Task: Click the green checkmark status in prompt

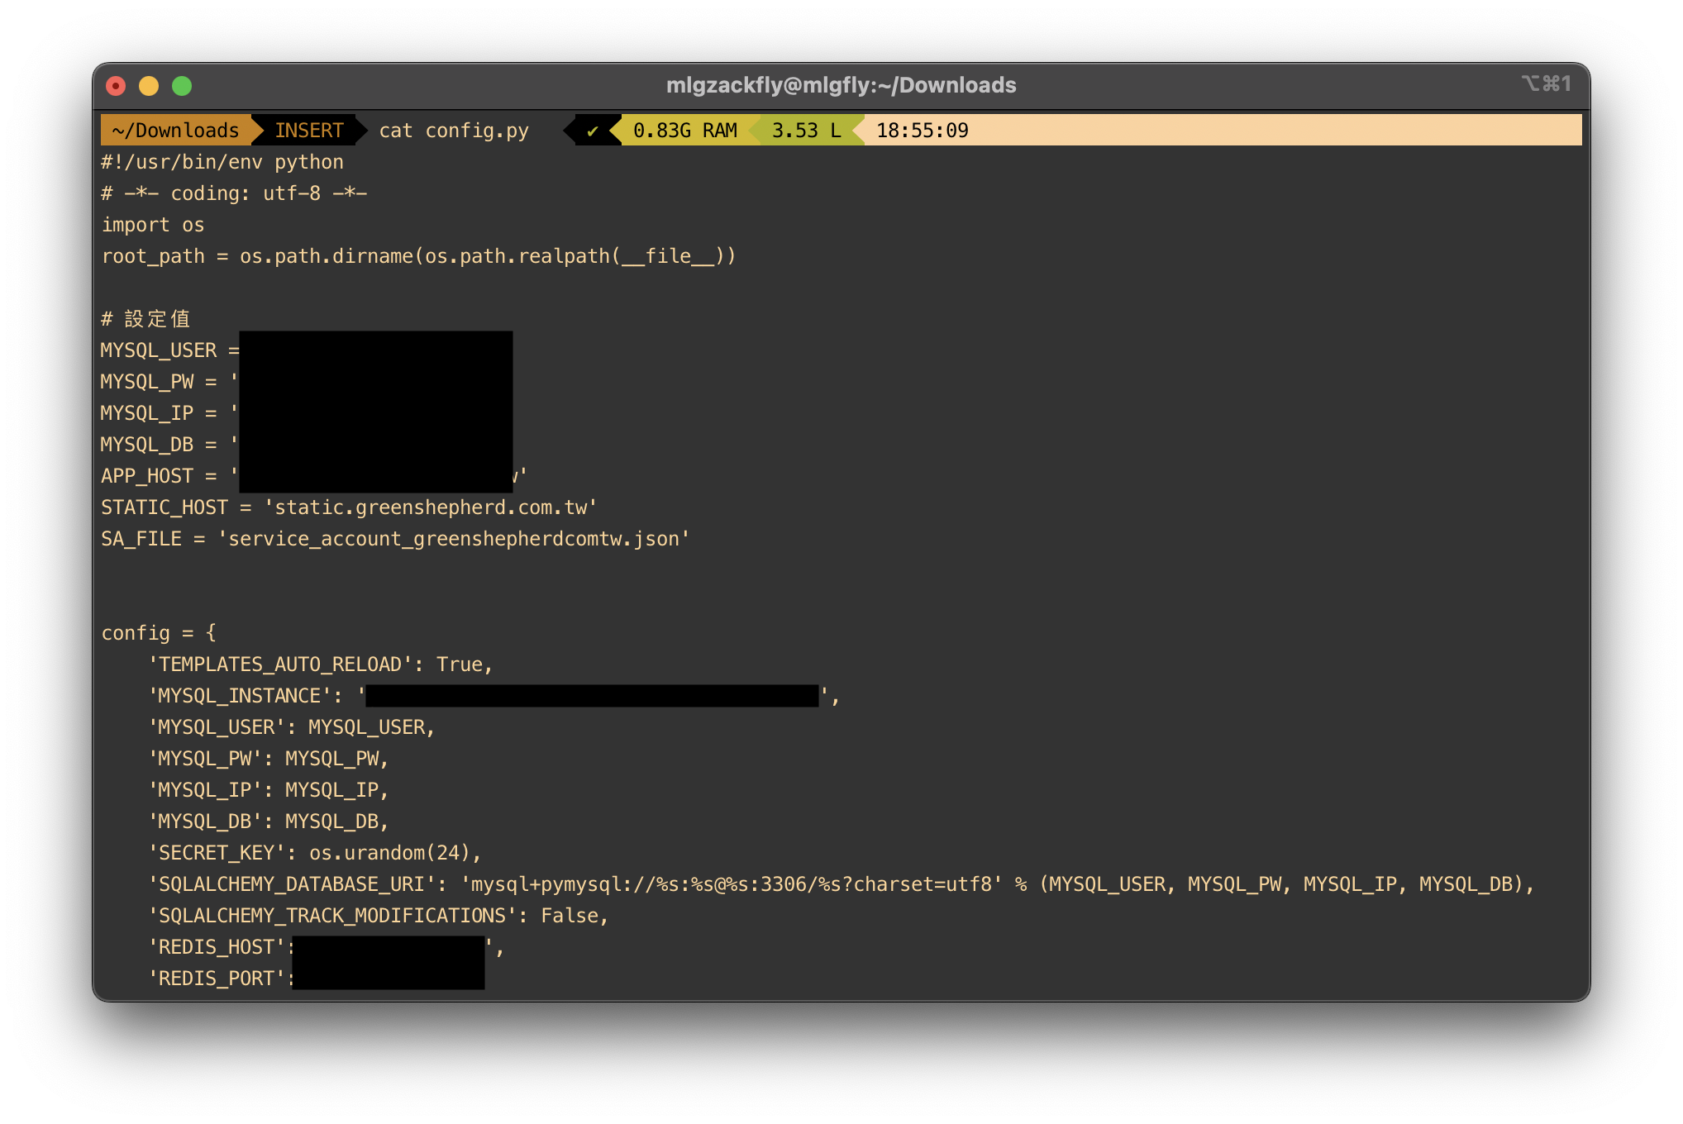Action: (592, 131)
